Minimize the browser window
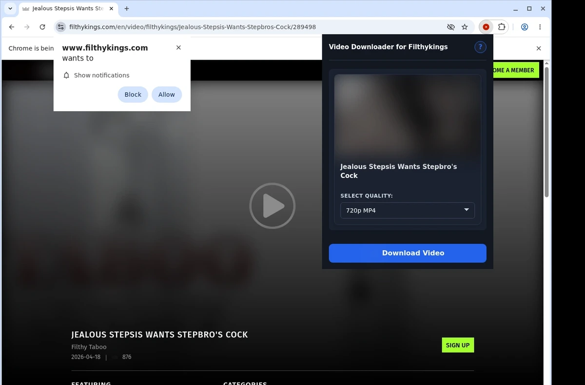585x385 pixels. coord(516,9)
